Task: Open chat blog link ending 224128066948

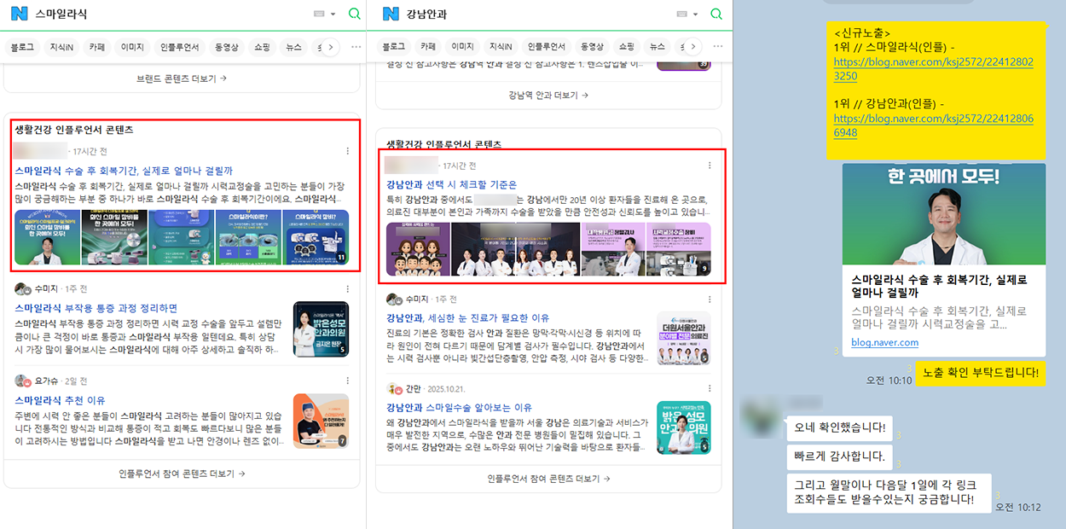Action: point(934,126)
